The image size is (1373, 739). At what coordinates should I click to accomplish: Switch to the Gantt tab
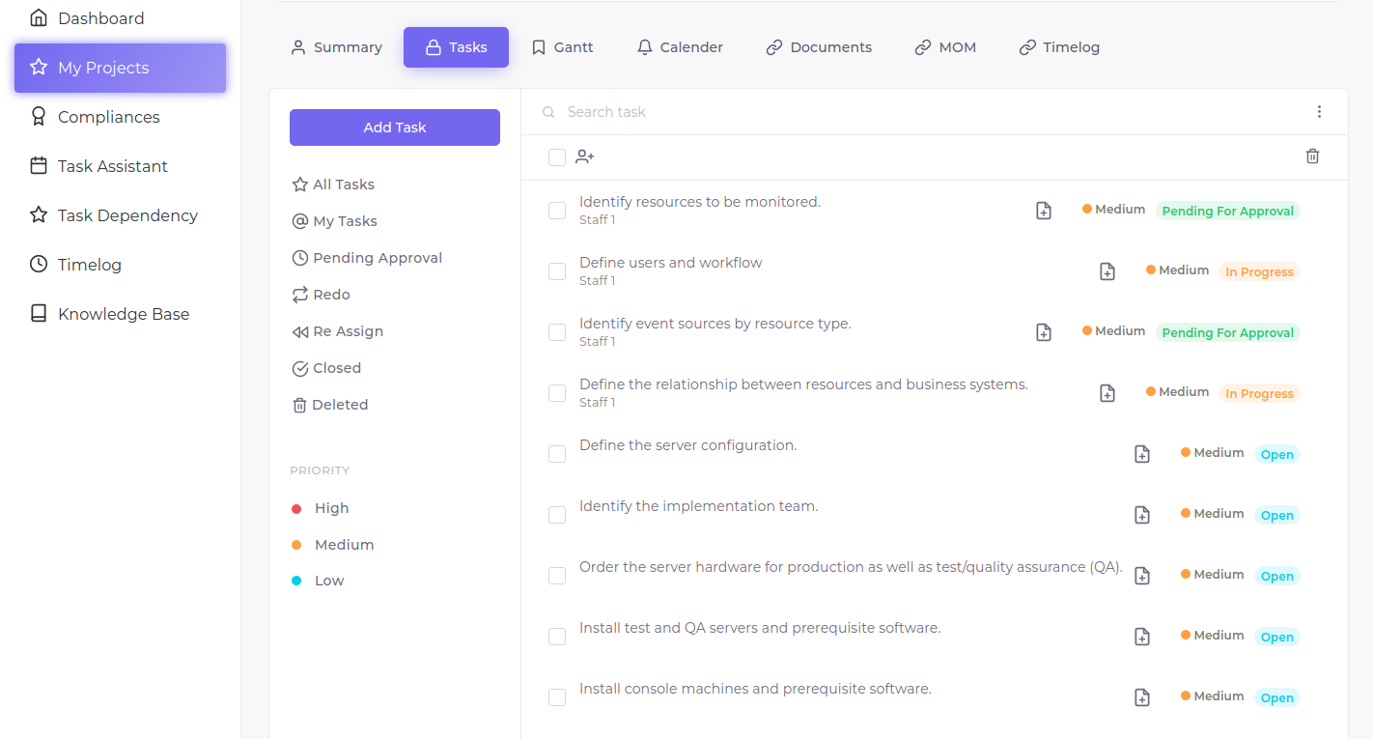(x=562, y=47)
